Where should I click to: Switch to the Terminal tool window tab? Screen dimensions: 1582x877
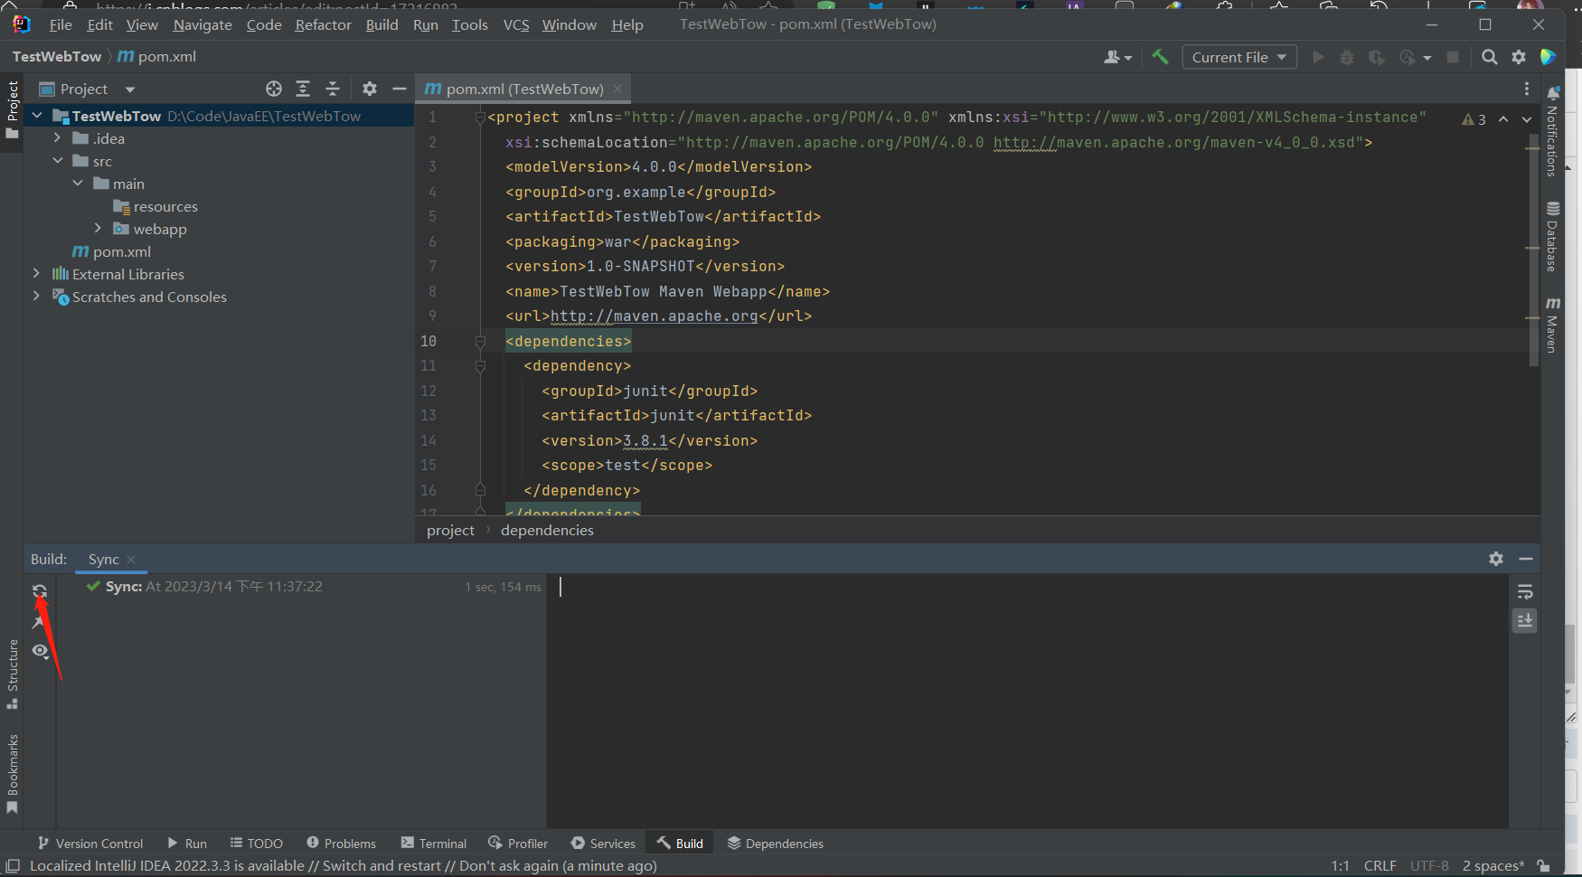(x=434, y=844)
